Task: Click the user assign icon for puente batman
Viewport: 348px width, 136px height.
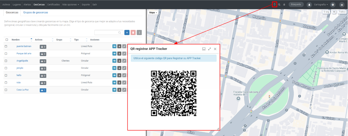Action: point(119,46)
